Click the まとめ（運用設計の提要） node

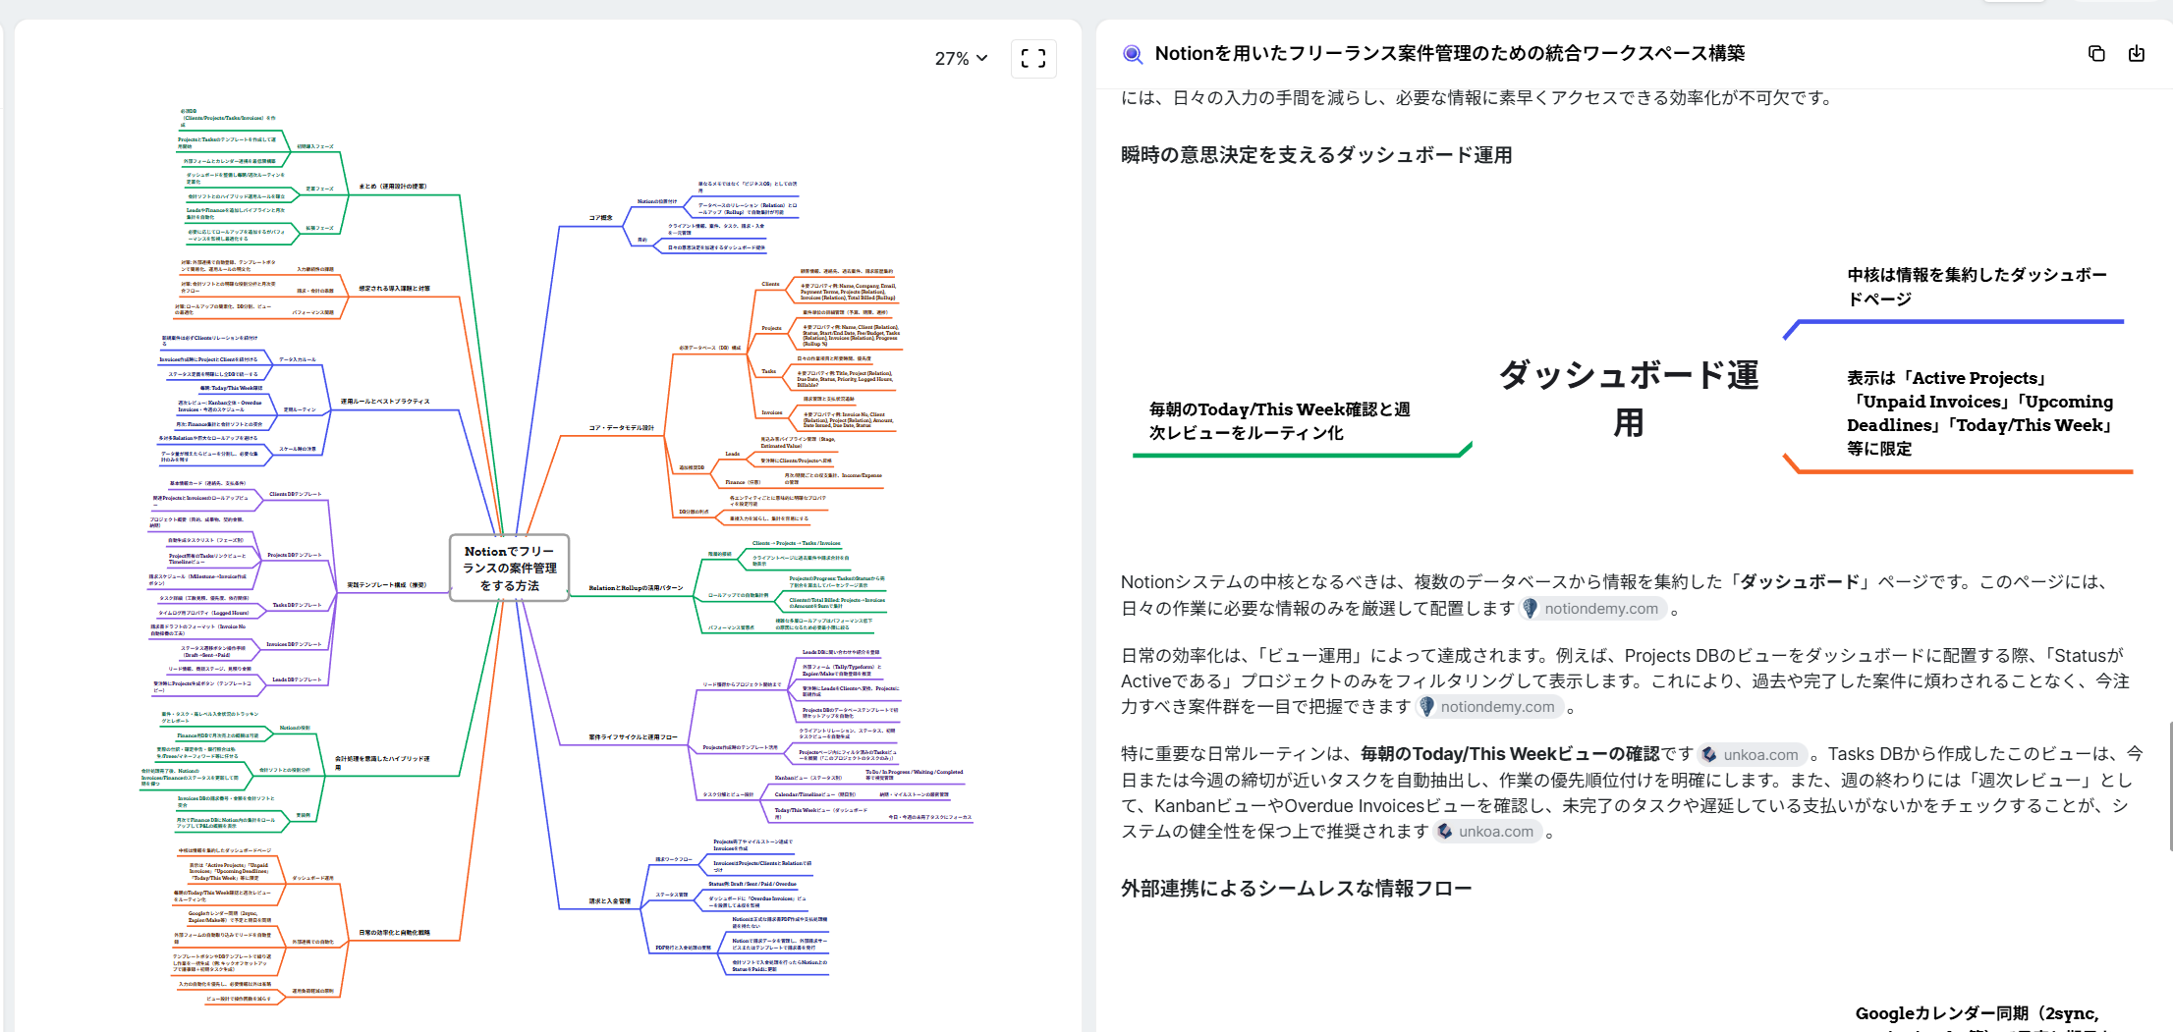(x=393, y=186)
